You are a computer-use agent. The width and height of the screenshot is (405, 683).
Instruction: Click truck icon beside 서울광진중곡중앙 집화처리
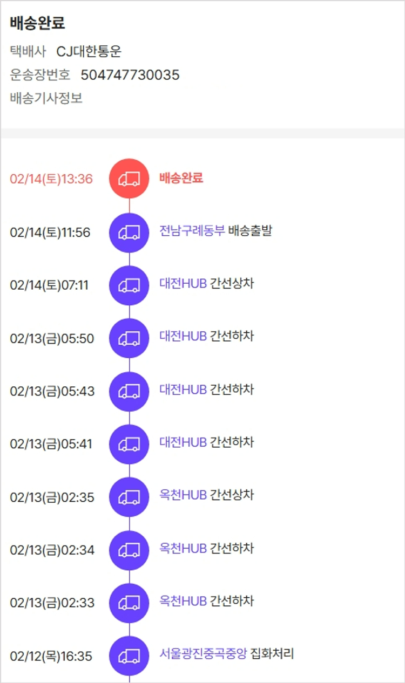tap(129, 656)
